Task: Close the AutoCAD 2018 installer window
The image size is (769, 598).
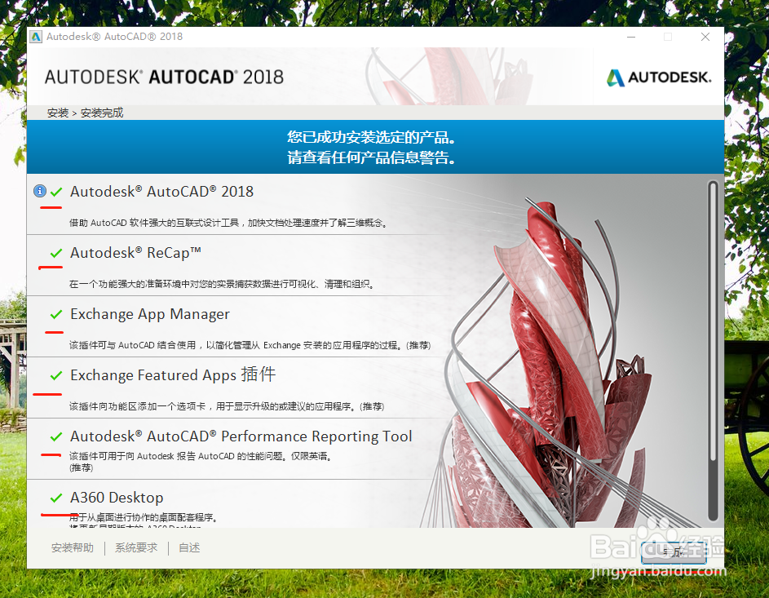Action: point(705,37)
